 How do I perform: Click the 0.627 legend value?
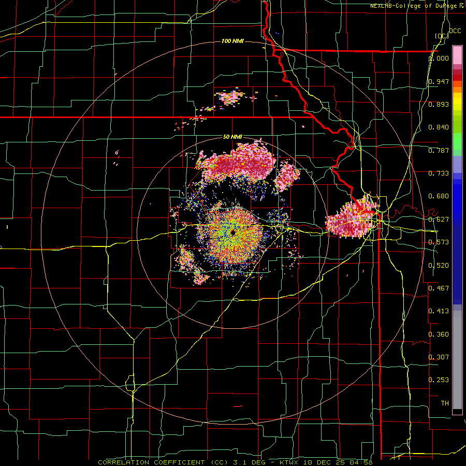tap(439, 220)
